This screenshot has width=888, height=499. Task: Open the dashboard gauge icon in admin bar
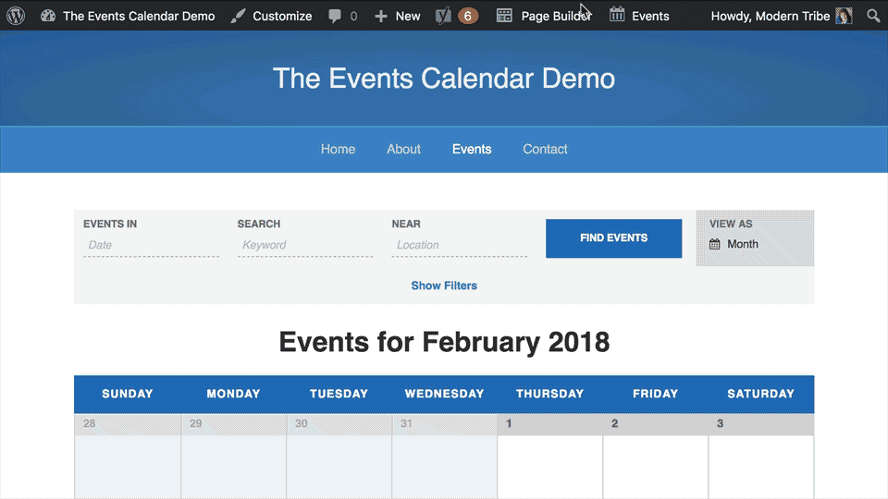[x=48, y=16]
